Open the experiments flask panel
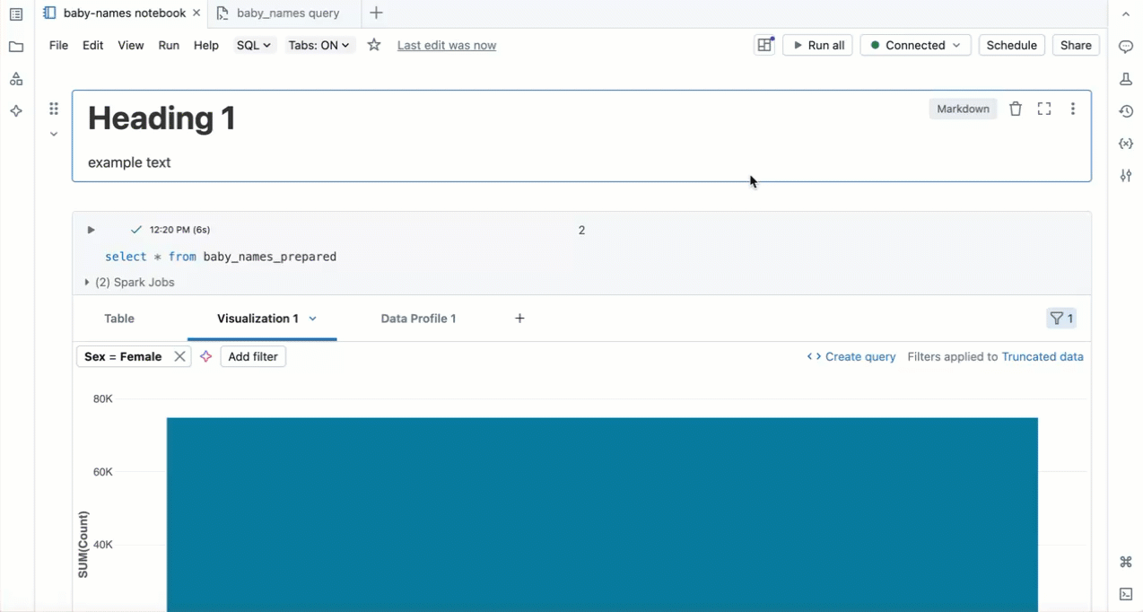The height and width of the screenshot is (612, 1143). 1126,79
